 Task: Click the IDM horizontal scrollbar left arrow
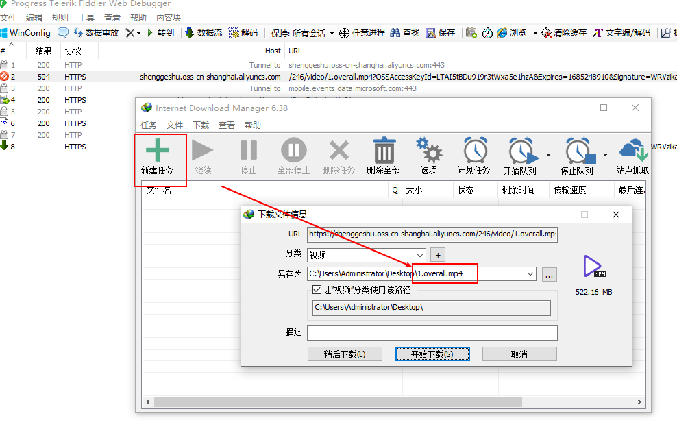click(x=148, y=402)
